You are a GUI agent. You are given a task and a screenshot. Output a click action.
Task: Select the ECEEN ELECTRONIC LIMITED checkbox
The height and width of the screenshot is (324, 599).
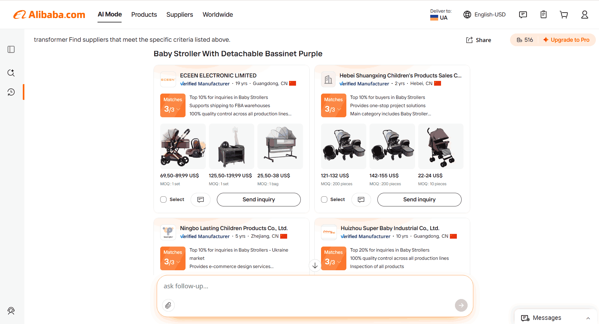(163, 199)
